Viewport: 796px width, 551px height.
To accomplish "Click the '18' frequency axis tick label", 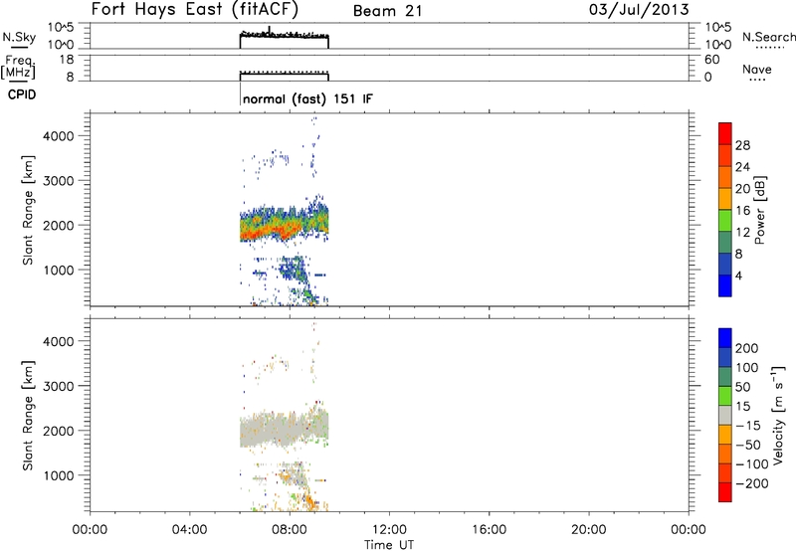I will [x=67, y=60].
